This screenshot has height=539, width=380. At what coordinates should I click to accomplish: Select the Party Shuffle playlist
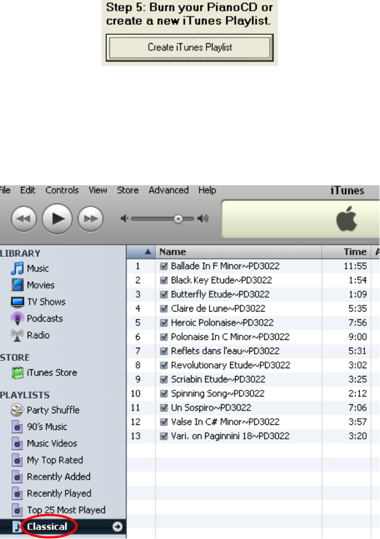pyautogui.click(x=53, y=410)
